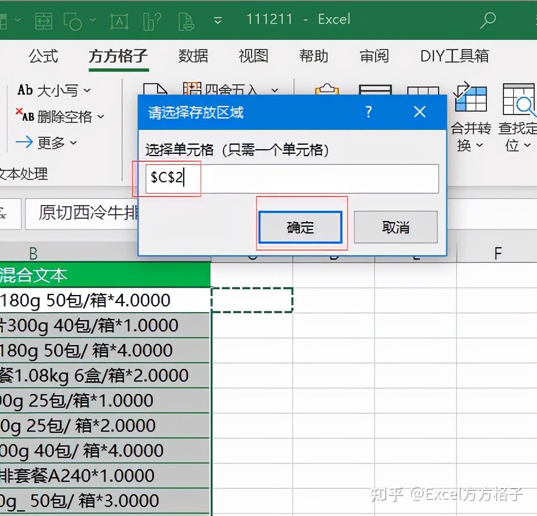The image size is (537, 516).
Task: Select the 大小写 case conversion tool icon
Action: (25, 90)
